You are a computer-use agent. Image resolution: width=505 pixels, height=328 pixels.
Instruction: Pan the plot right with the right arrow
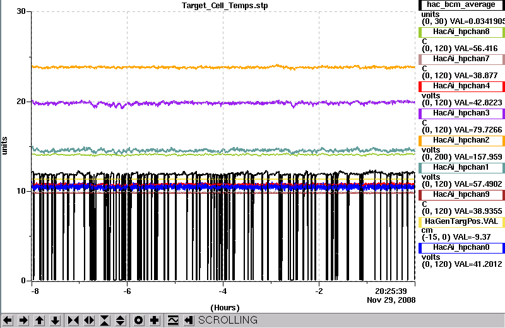(23, 320)
